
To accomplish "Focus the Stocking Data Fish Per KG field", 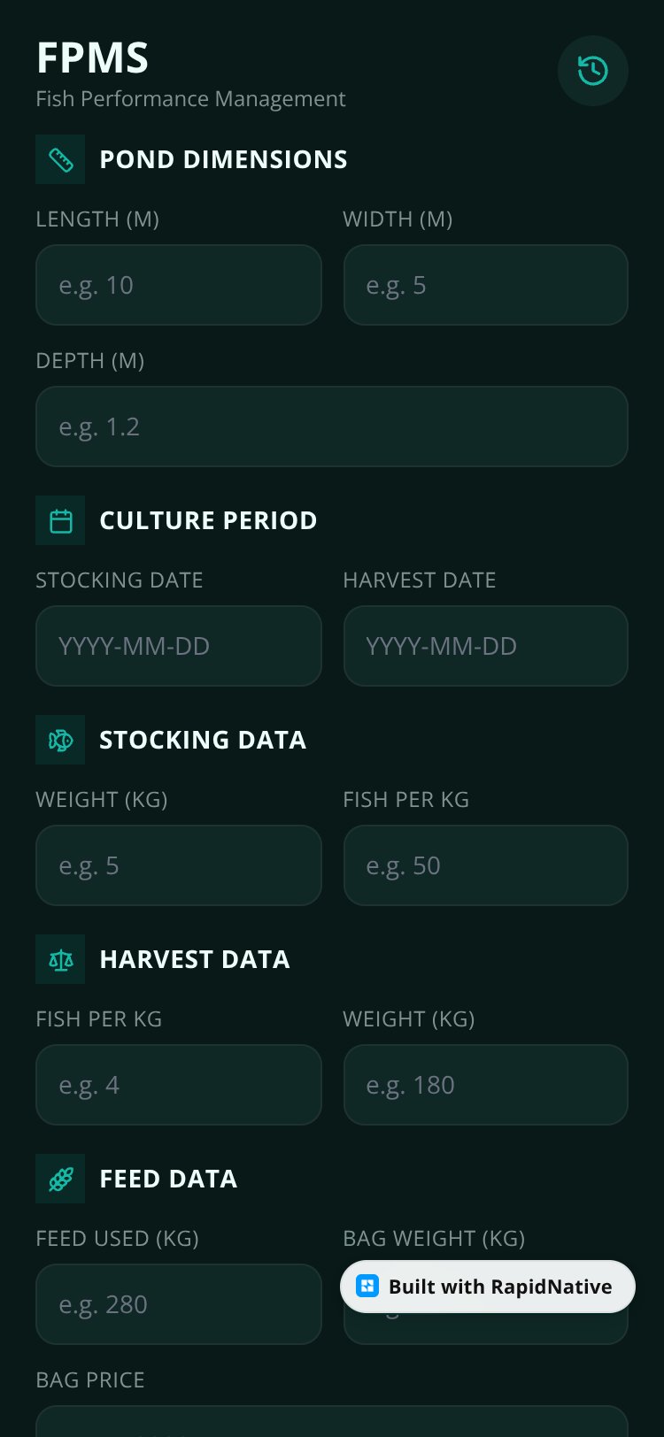I will pos(486,865).
